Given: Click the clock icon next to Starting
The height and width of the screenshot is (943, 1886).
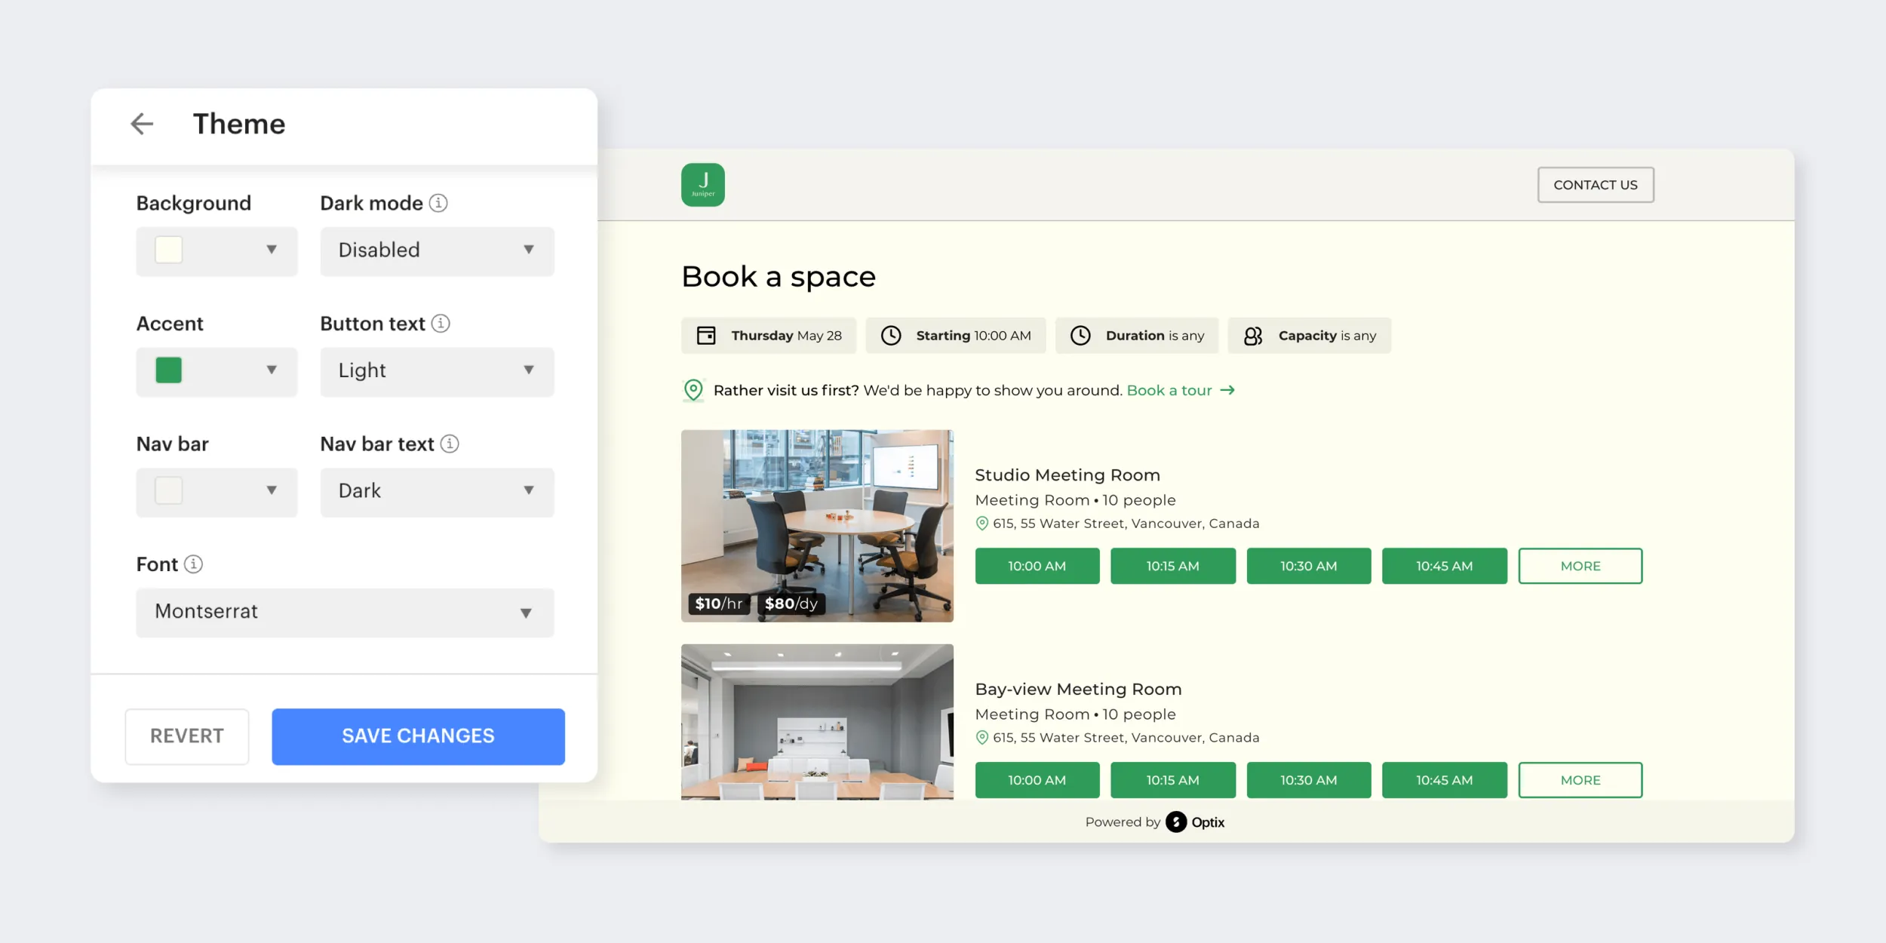Looking at the screenshot, I should coord(891,336).
